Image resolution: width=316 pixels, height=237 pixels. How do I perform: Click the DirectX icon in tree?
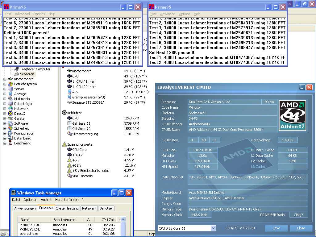click(10, 114)
